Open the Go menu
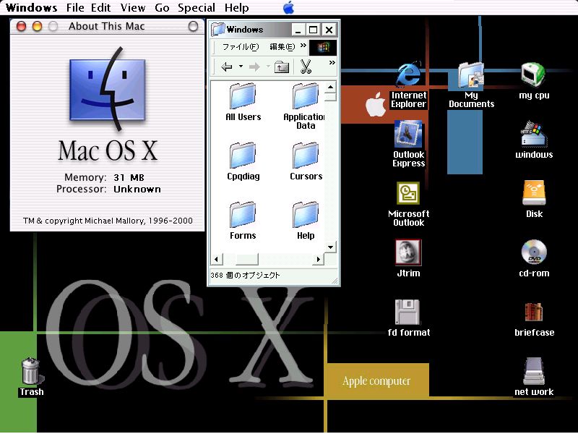 (162, 8)
